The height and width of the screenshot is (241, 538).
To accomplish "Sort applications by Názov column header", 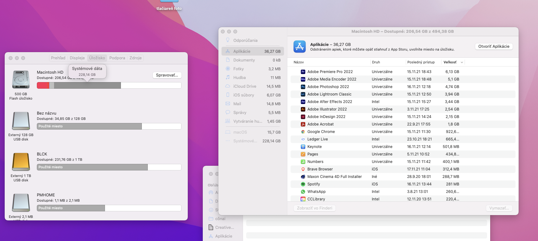I will point(299,62).
